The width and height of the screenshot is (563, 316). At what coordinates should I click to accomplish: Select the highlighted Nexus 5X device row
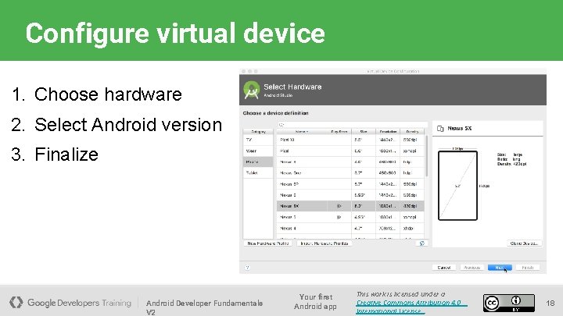tap(350, 206)
